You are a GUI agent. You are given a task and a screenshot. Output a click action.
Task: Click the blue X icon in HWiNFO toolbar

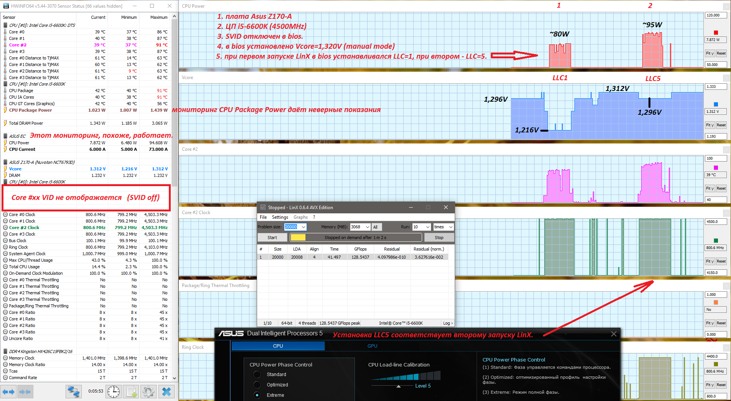[x=167, y=392]
